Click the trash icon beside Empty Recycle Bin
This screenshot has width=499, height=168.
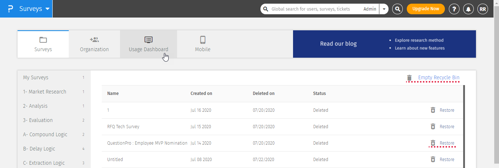(409, 78)
